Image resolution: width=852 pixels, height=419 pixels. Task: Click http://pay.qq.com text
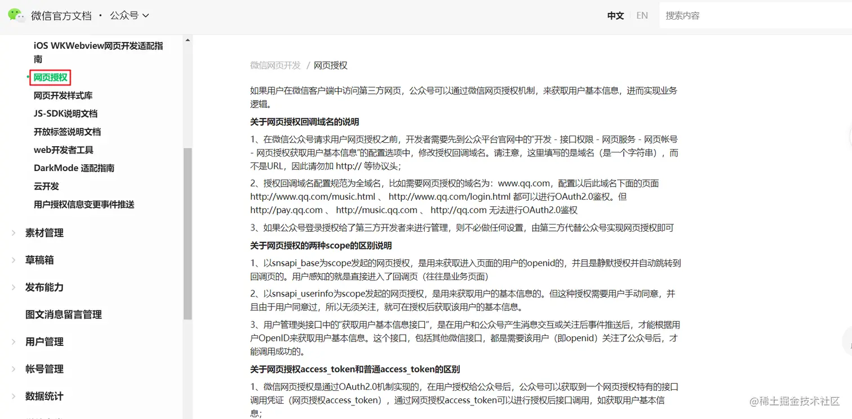coord(286,210)
